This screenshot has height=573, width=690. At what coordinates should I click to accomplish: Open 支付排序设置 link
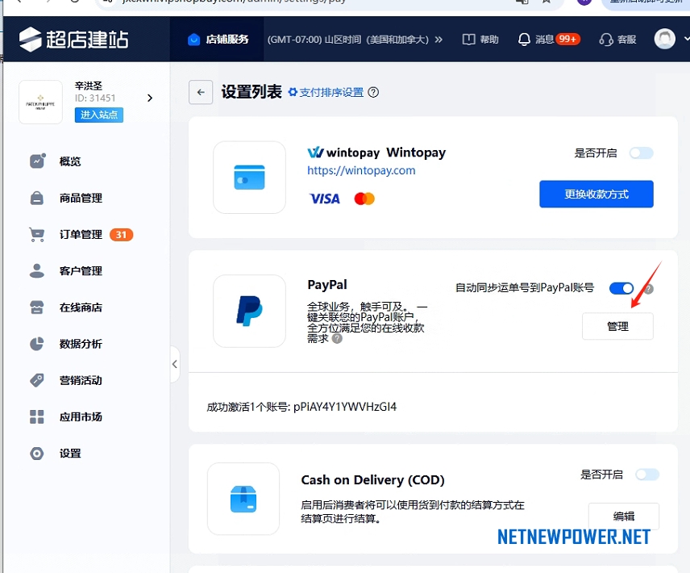[331, 93]
